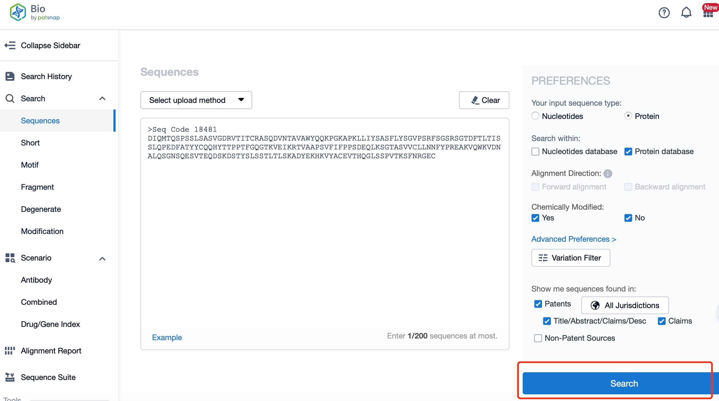Click the Scenario section expander
The image size is (719, 401).
pyautogui.click(x=102, y=258)
